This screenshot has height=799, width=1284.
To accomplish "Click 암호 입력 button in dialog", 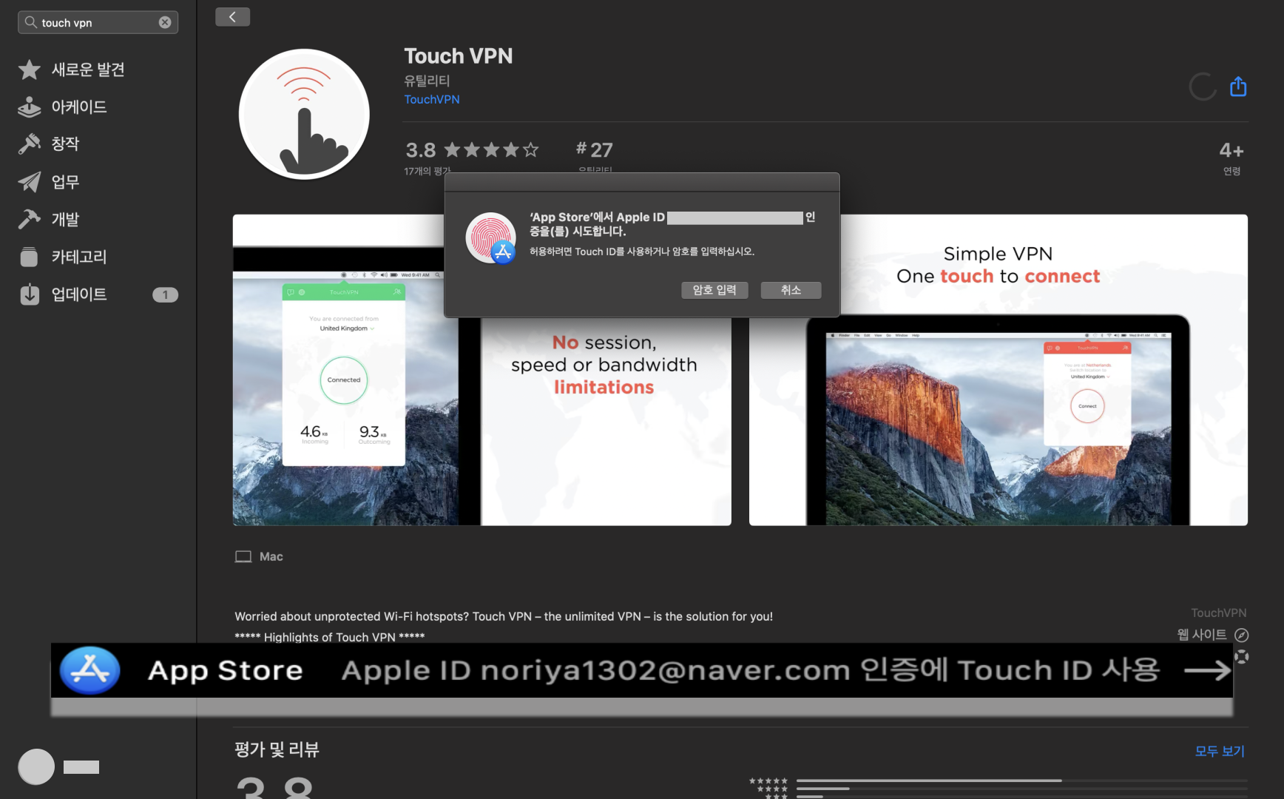I will [714, 290].
